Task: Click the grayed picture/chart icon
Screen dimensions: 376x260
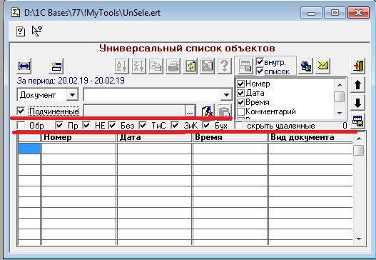Action: pos(207,66)
